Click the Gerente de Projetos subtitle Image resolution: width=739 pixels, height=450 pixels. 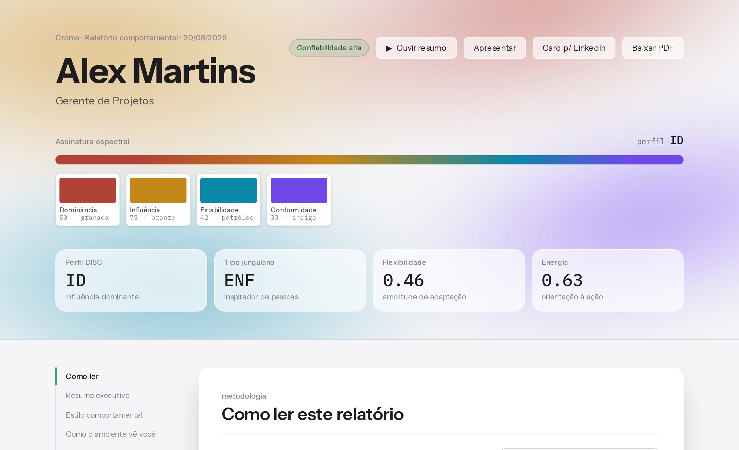tap(105, 101)
